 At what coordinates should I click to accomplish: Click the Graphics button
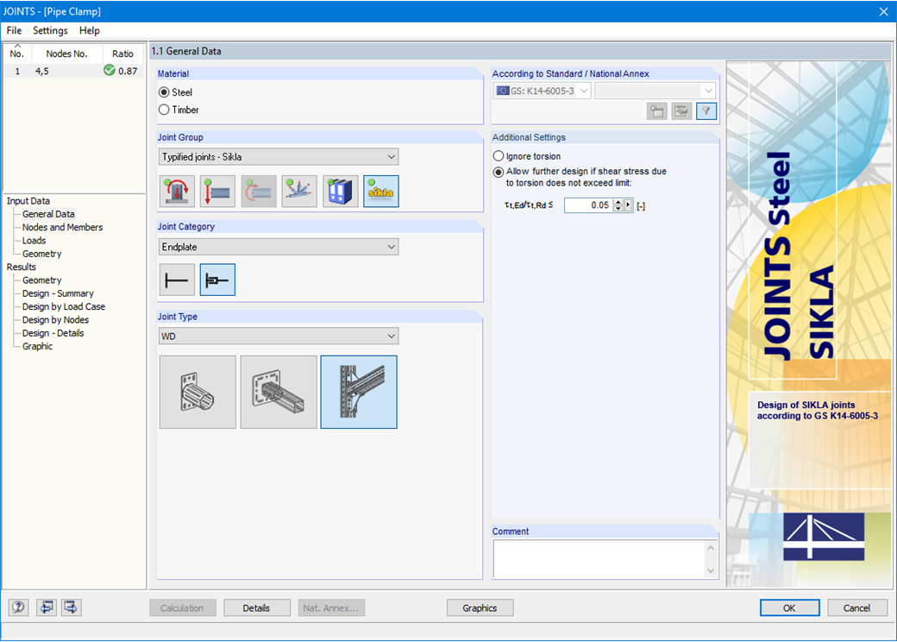coord(480,607)
